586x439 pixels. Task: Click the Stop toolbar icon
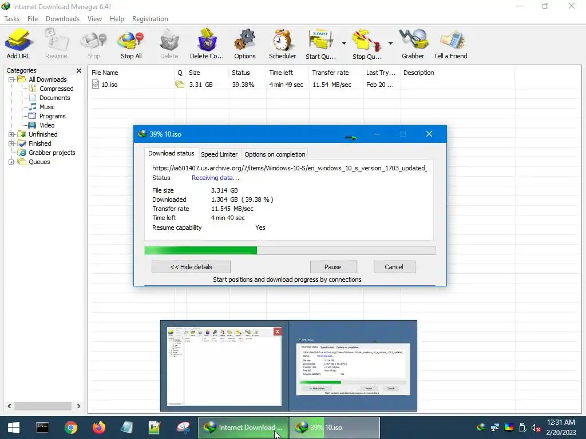tap(94, 43)
